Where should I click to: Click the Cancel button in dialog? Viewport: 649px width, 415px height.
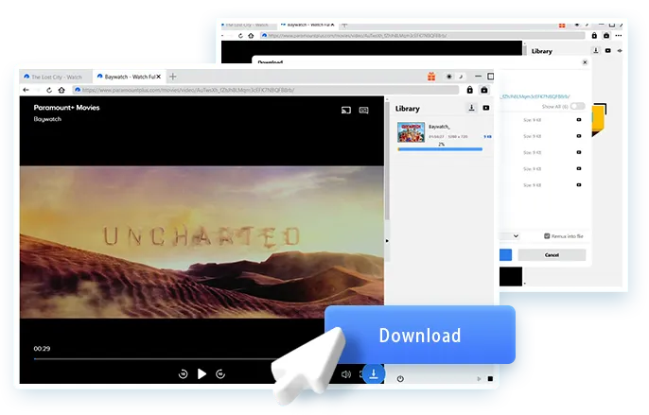click(552, 255)
